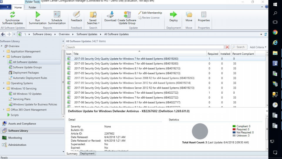The width and height of the screenshot is (282, 159).
Task: Collapse the Overview tree node
Action: coord(2,46)
